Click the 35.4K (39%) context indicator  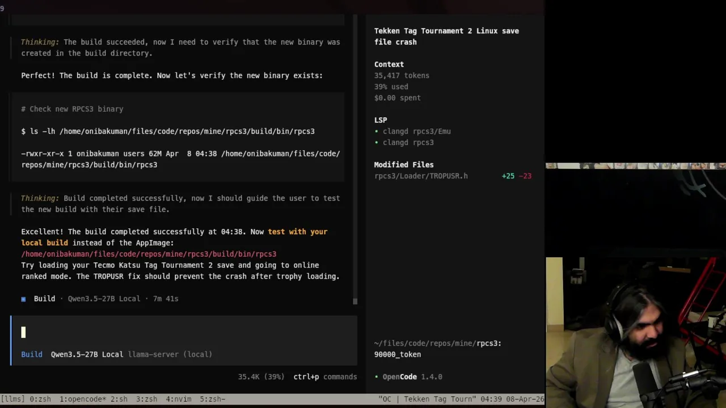coord(261,377)
